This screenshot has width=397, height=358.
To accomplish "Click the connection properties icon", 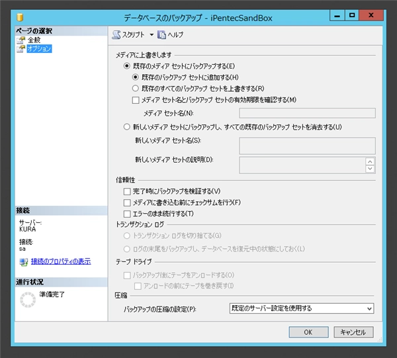I will 24,262.
